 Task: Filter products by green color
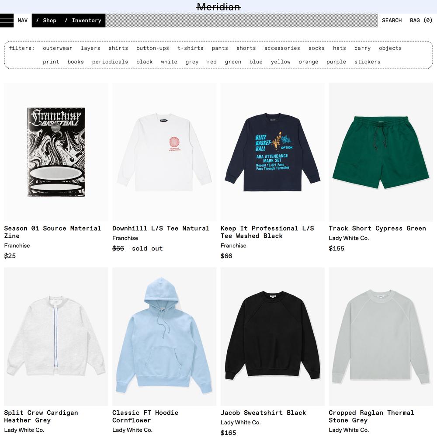[233, 62]
